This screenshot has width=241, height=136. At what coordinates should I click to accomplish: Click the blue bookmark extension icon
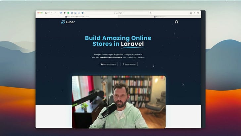tap(61, 13)
